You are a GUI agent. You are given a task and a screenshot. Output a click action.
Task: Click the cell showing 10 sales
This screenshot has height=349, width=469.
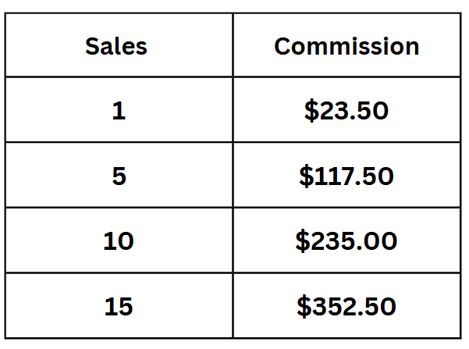point(119,241)
